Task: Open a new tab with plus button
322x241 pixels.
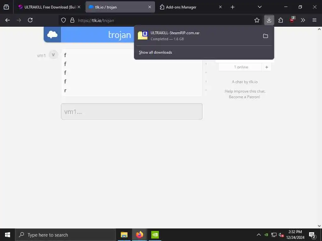Action: (x=232, y=7)
